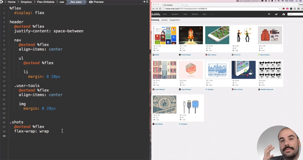
Task: Reload the page in the browser
Action: coord(160,8)
